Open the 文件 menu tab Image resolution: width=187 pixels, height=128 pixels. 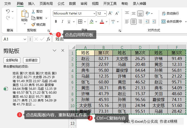(x=8, y=4)
